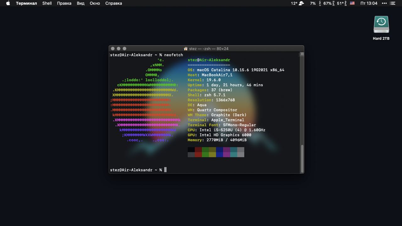Click the neofetch command text
Viewport: 402px width, 226px height.
[173, 55]
